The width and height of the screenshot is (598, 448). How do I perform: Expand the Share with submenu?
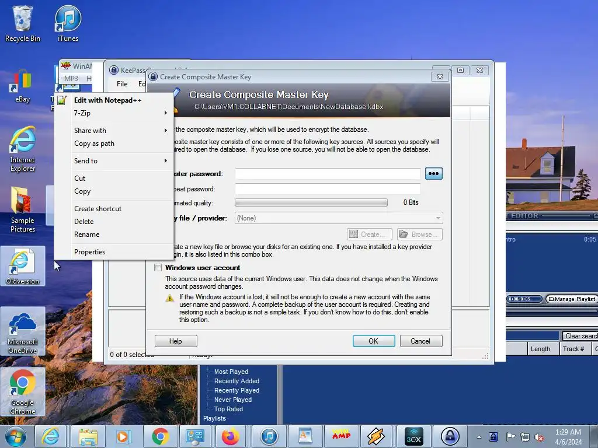coord(114,130)
